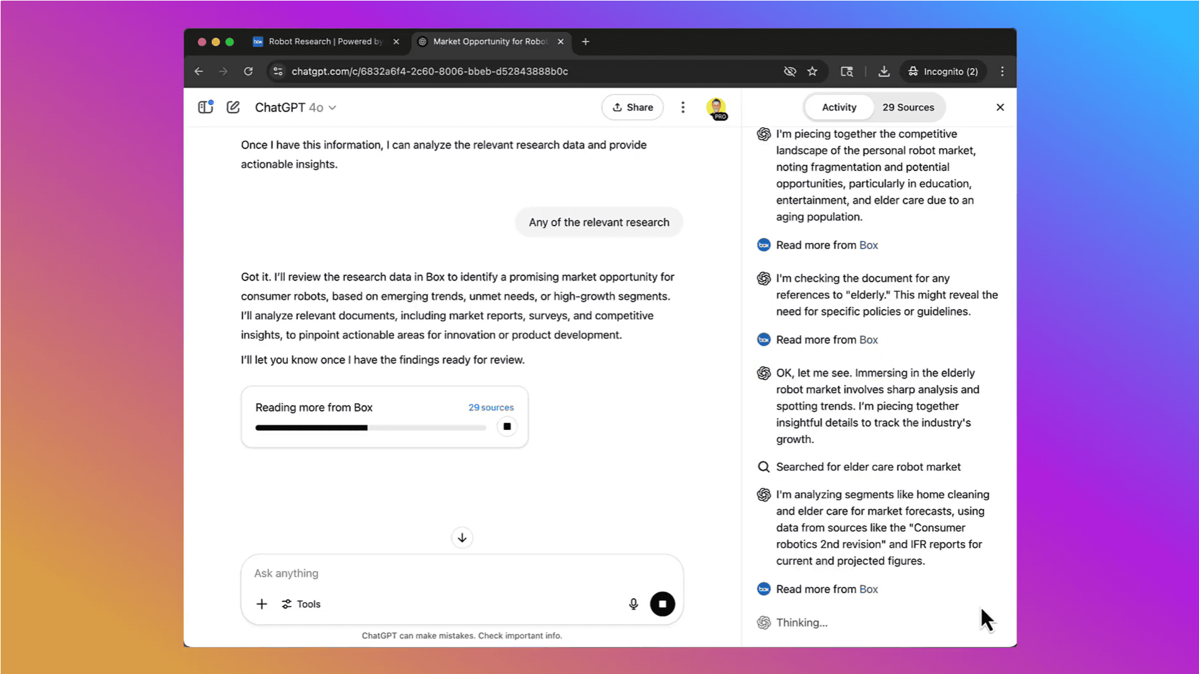Open Chrome downloads from toolbar icon
This screenshot has height=674, width=1199.
884,71
